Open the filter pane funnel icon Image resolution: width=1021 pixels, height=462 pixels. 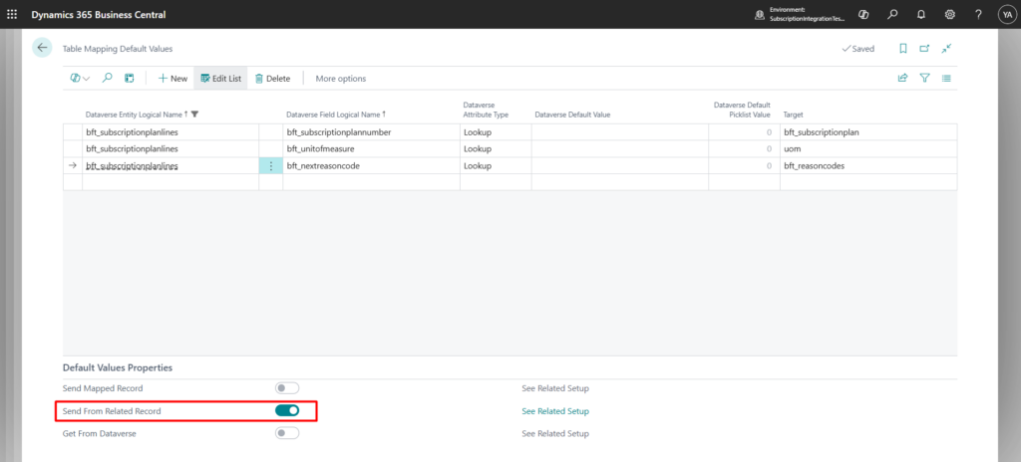(x=924, y=78)
